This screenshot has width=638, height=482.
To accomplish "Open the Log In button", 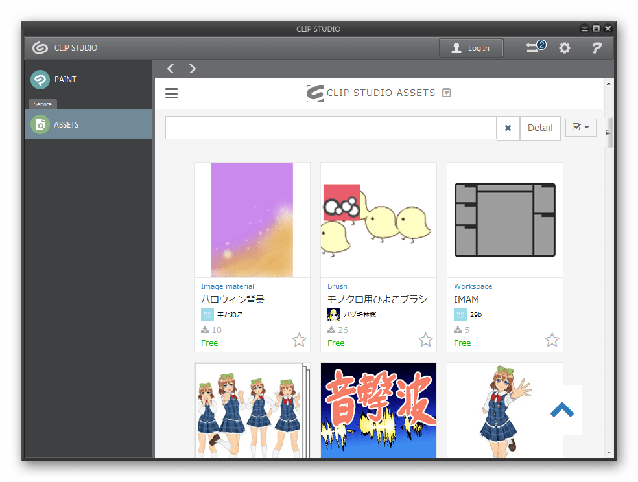I will (471, 48).
